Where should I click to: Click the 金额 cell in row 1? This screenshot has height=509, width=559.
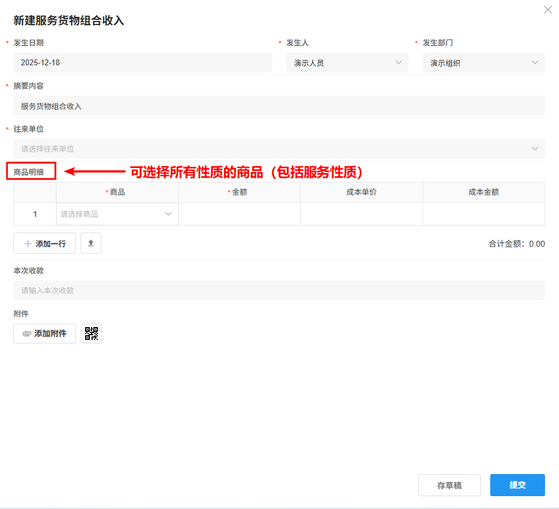pyautogui.click(x=239, y=214)
